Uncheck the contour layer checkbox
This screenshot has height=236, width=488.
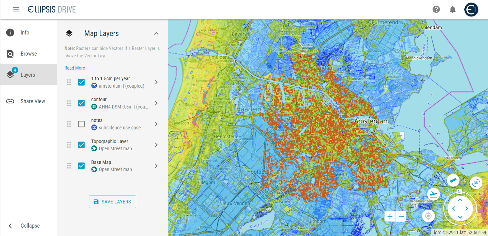click(x=81, y=103)
